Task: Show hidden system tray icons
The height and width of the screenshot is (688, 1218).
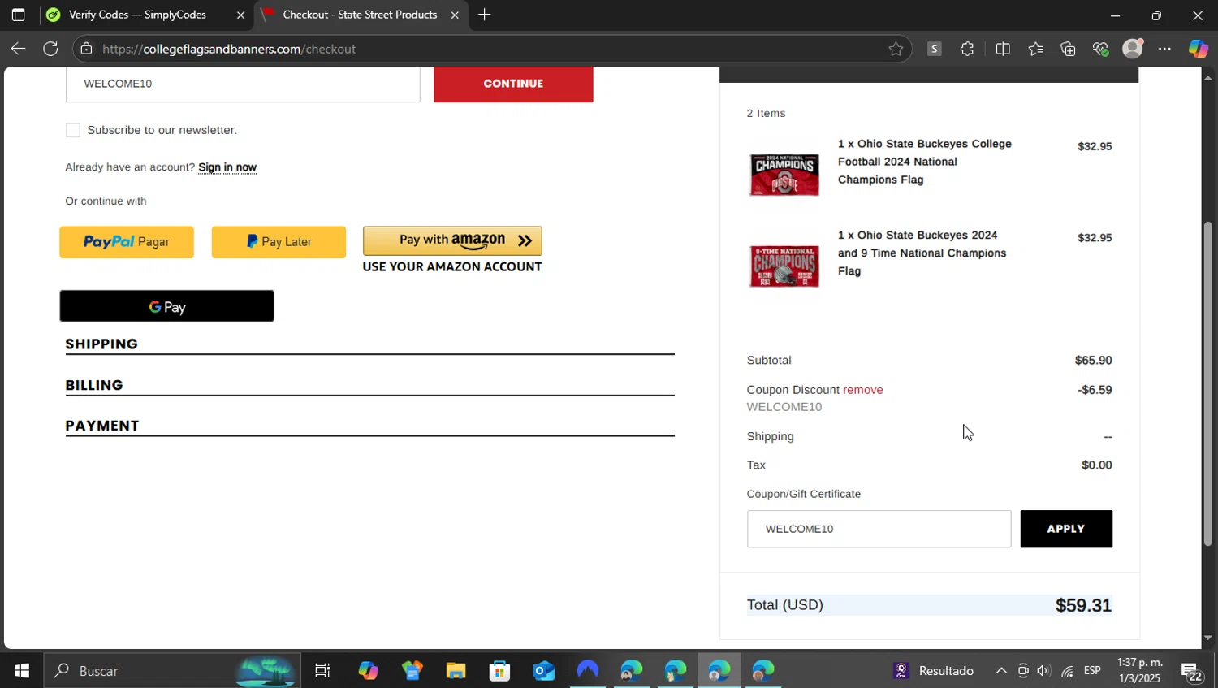Action: (x=1001, y=671)
